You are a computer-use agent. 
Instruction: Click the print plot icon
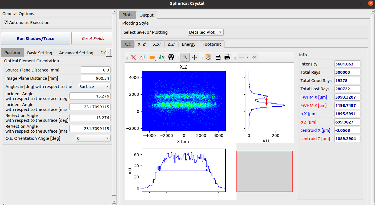tap(227, 57)
